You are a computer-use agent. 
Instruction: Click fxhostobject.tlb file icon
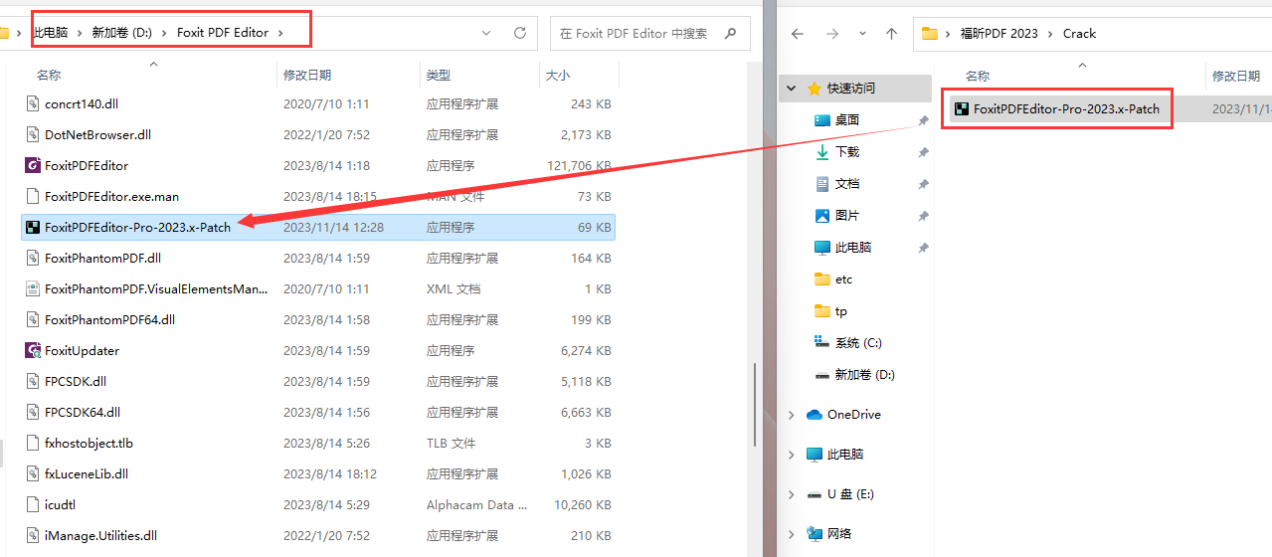[x=32, y=443]
